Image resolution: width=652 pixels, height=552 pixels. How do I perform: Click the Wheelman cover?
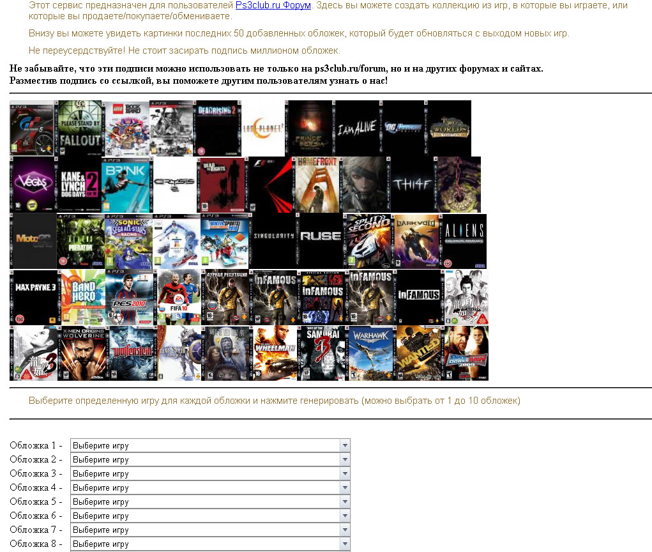[x=273, y=353]
